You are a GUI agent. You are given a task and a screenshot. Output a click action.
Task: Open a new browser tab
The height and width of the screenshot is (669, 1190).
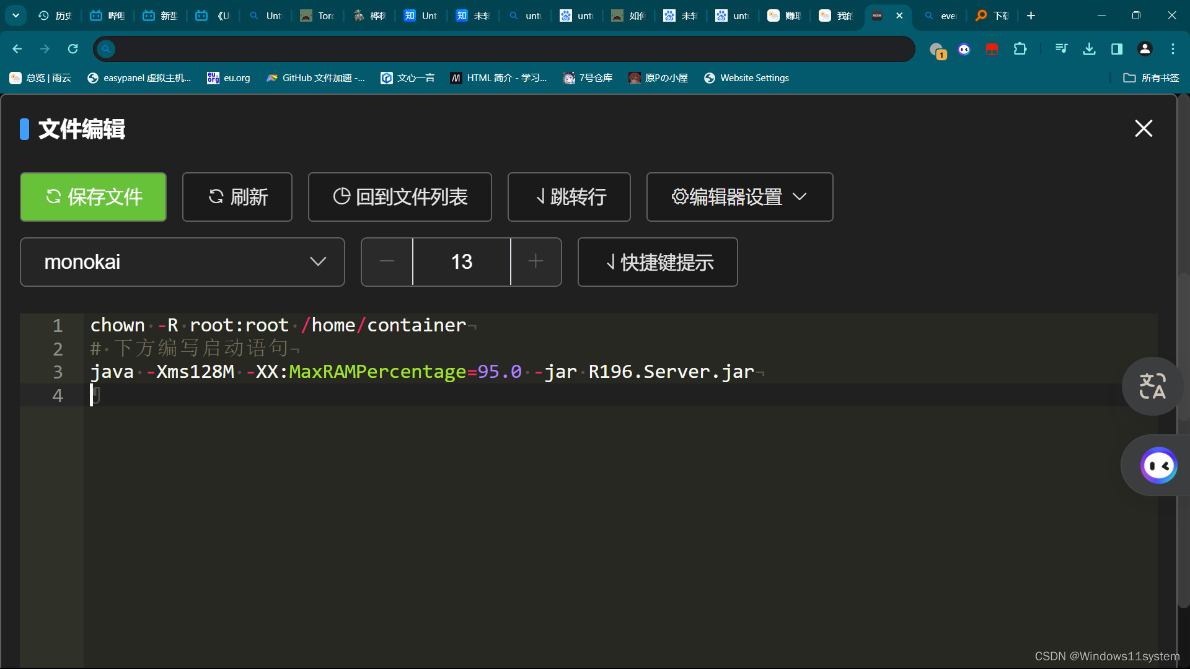pyautogui.click(x=1031, y=15)
